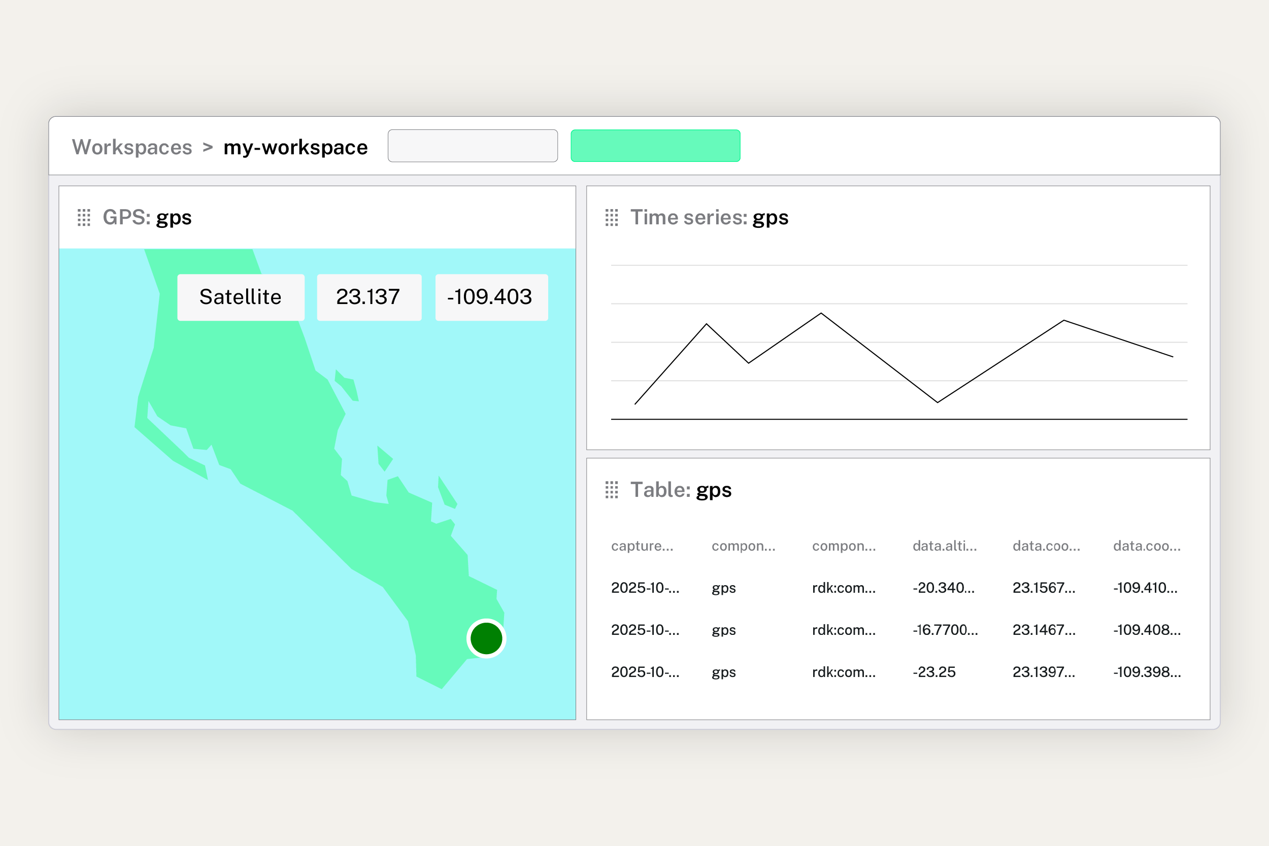Screen dimensions: 1269x846
Task: Select my-workspace in the breadcrumb
Action: [295, 146]
